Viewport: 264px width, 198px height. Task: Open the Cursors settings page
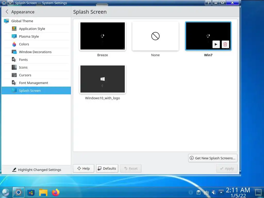[x=36, y=75]
